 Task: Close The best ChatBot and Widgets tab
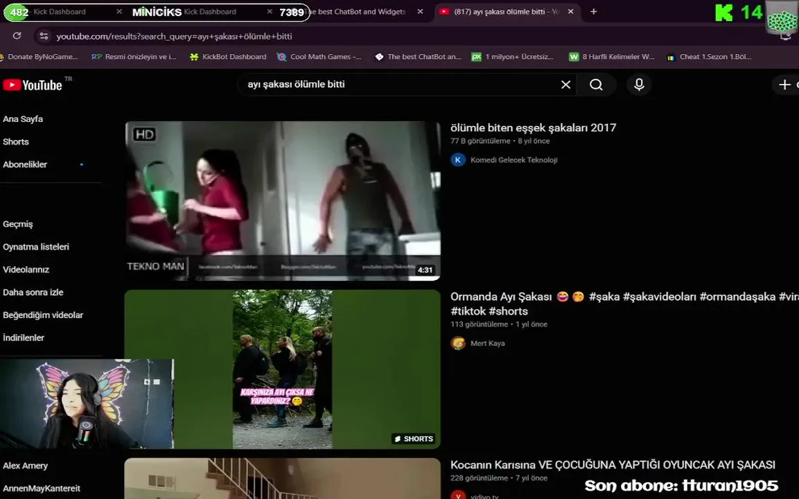click(420, 11)
